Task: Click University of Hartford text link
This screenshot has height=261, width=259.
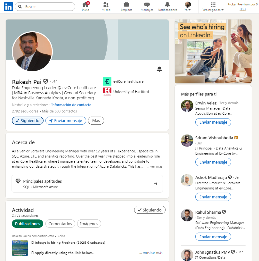Action: 131,92
